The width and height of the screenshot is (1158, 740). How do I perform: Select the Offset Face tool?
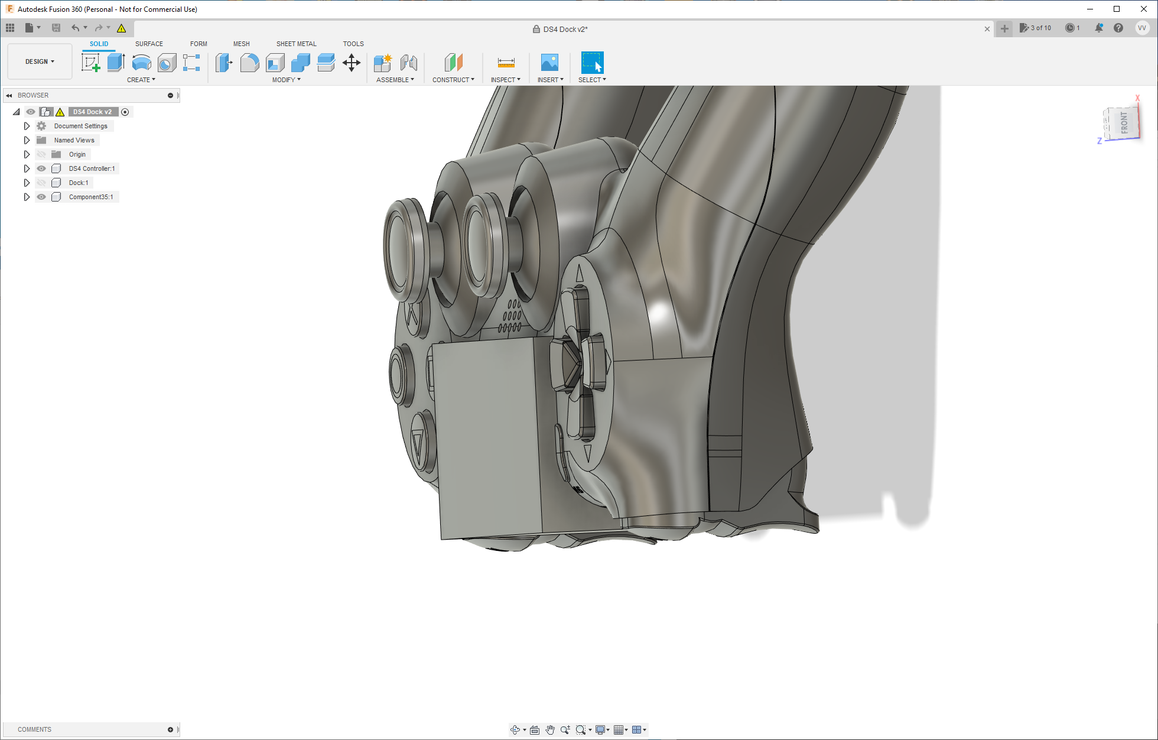326,62
